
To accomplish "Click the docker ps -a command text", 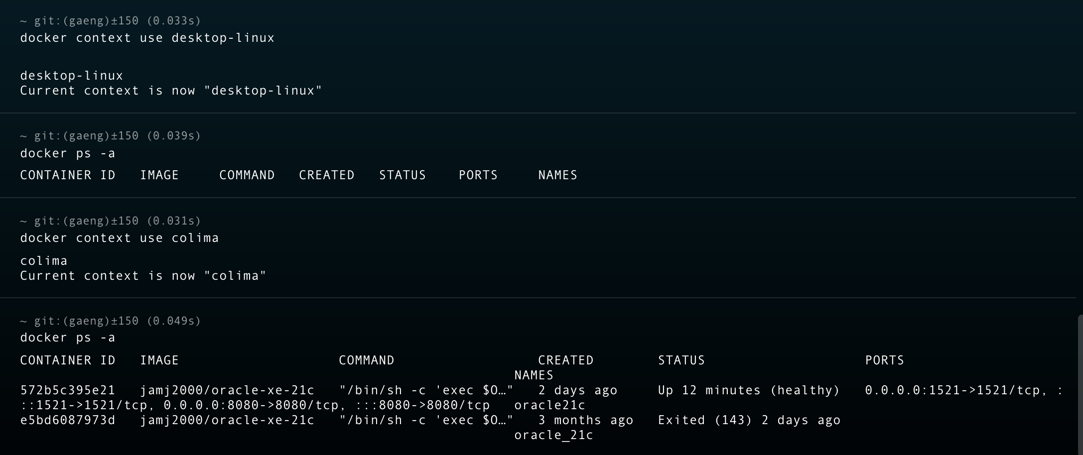I will click(x=68, y=337).
